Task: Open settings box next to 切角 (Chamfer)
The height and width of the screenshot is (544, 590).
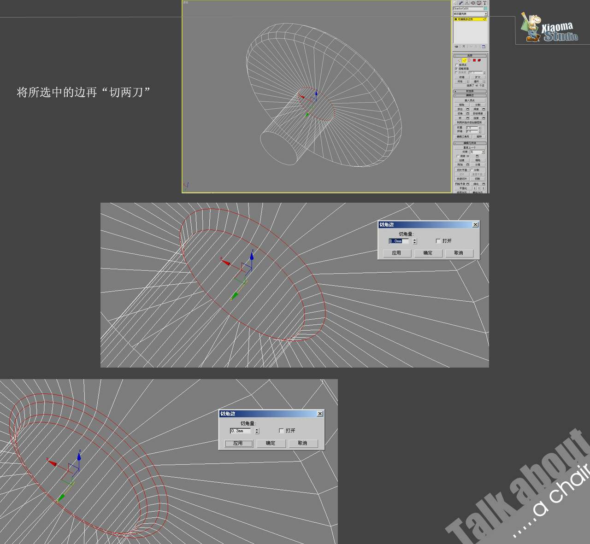Action: (467, 113)
